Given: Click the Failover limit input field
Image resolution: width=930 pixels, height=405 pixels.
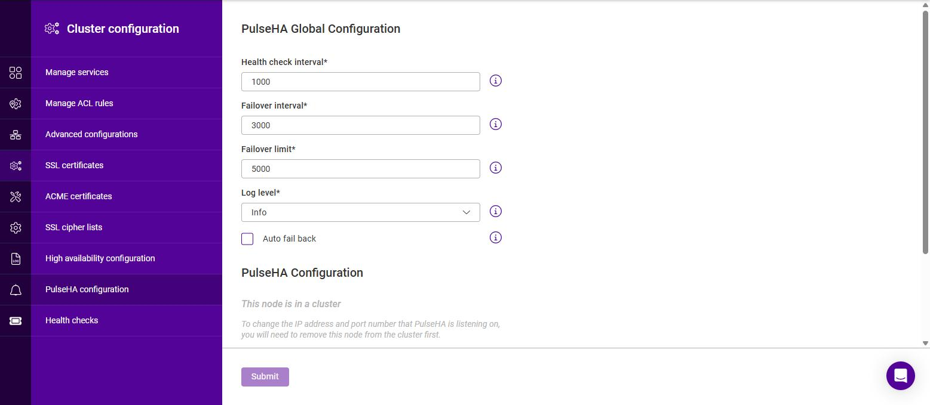Looking at the screenshot, I should 361,169.
